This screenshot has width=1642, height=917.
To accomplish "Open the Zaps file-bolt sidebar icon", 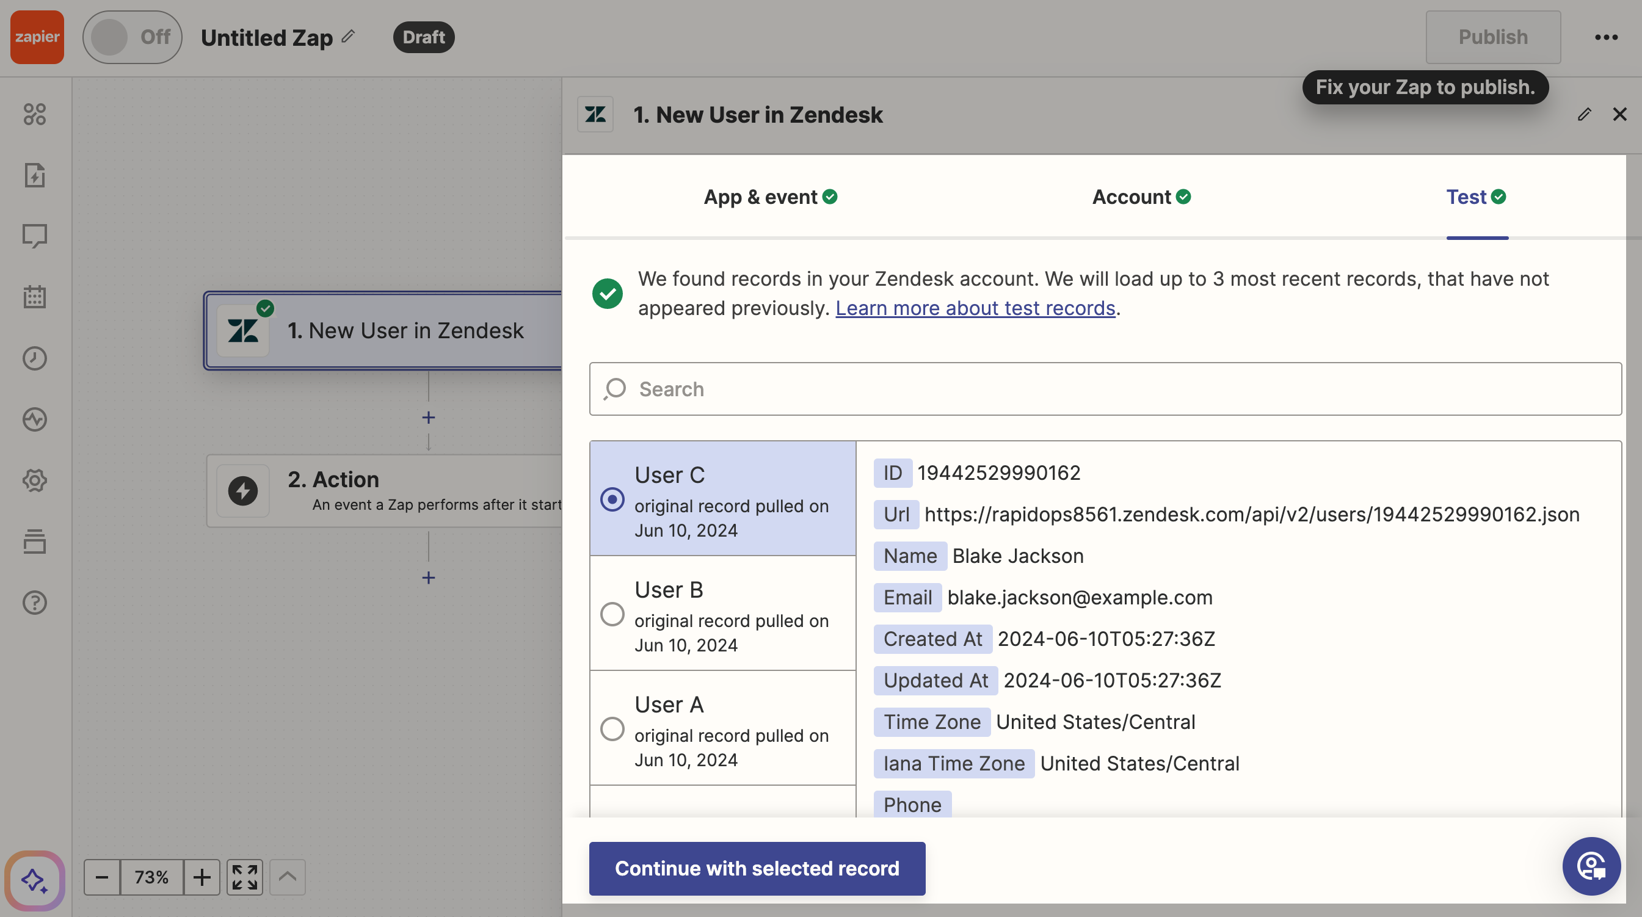I will pos(34,175).
